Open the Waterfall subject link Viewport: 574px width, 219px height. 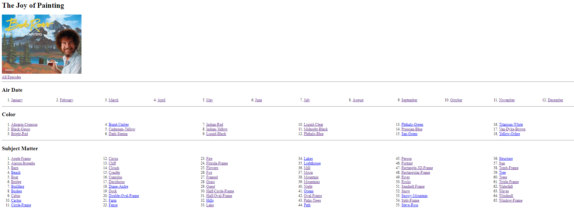(x=506, y=186)
